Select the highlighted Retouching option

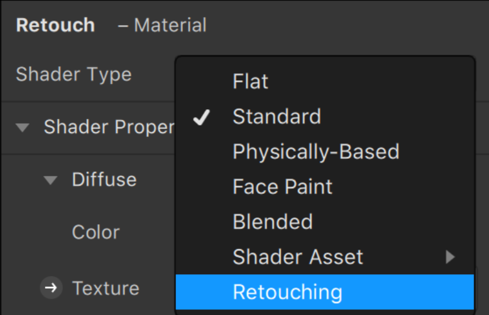click(325, 292)
